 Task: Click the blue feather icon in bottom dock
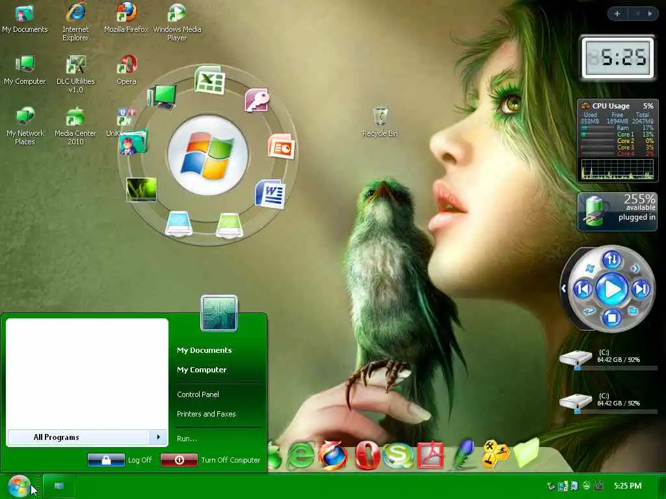(x=463, y=453)
